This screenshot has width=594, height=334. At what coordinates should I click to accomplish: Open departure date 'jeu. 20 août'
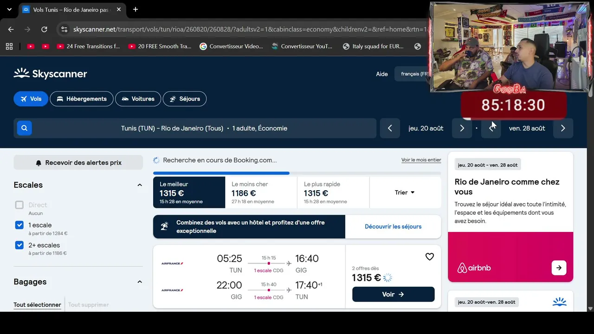(x=426, y=128)
